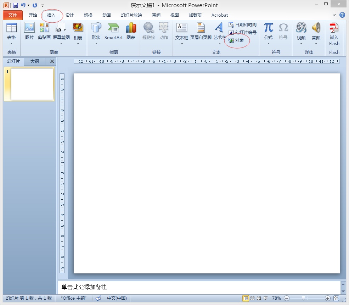Toggle slide sorter view in the status bar
The image size is (349, 305).
pyautogui.click(x=252, y=298)
